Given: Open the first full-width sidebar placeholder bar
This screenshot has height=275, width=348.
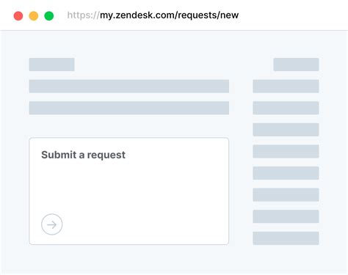Looking at the screenshot, I should (x=286, y=86).
